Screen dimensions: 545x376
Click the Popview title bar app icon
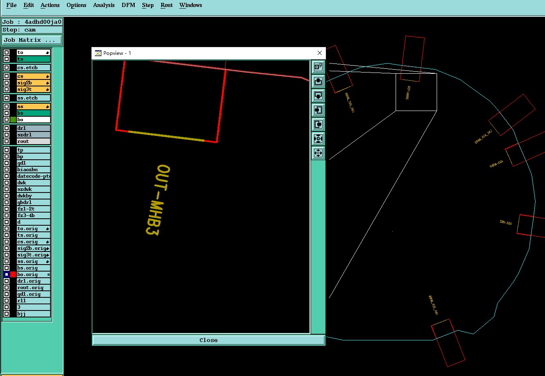[98, 53]
